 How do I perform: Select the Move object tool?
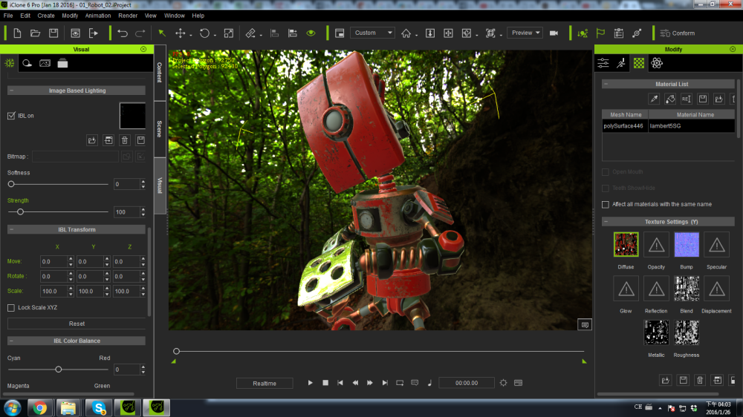[x=180, y=33]
